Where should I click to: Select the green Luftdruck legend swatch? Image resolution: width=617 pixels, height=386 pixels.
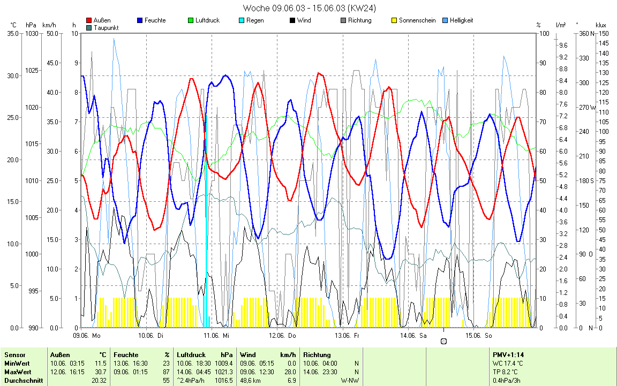click(191, 21)
